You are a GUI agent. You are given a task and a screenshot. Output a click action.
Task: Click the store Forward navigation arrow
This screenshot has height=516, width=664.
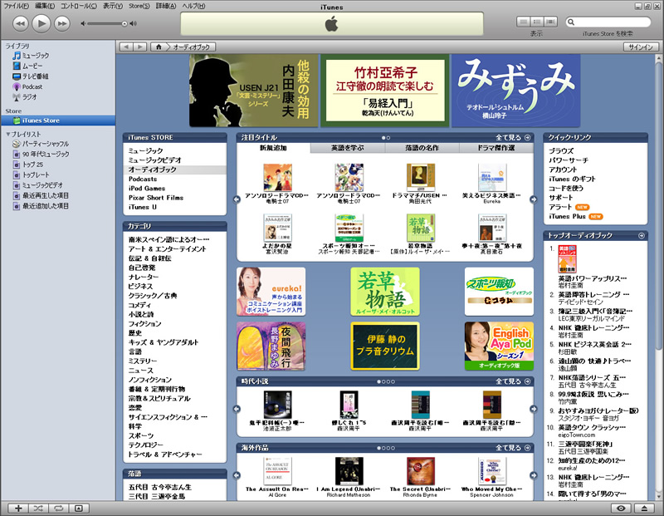(x=140, y=47)
